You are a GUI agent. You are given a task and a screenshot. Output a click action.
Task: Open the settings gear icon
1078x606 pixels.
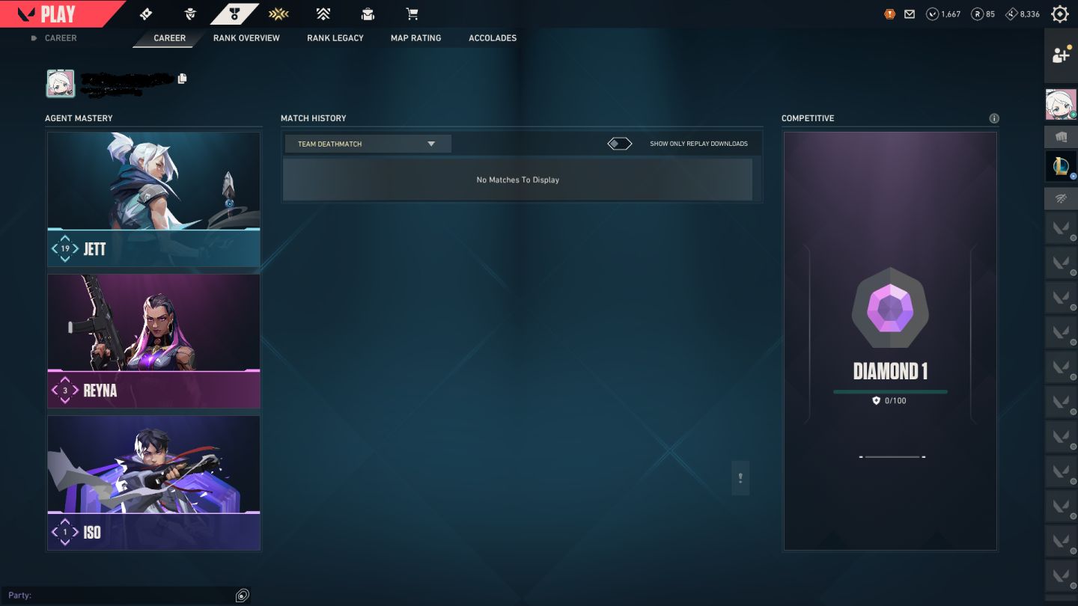[1060, 13]
